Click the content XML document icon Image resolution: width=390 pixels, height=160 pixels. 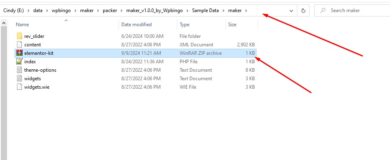pos(19,45)
